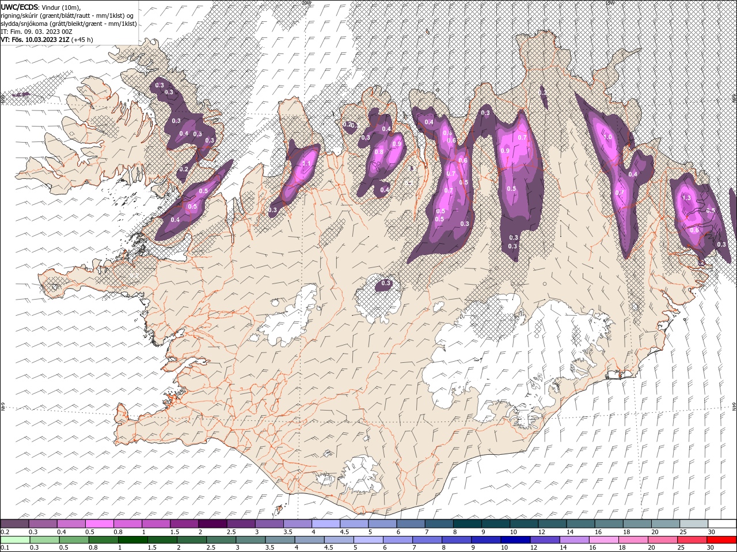737x552 pixels.
Task: Click the 1.0 snowfall value on the map
Action: coord(607,137)
